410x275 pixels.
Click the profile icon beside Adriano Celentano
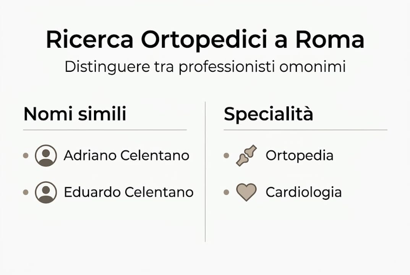click(46, 155)
